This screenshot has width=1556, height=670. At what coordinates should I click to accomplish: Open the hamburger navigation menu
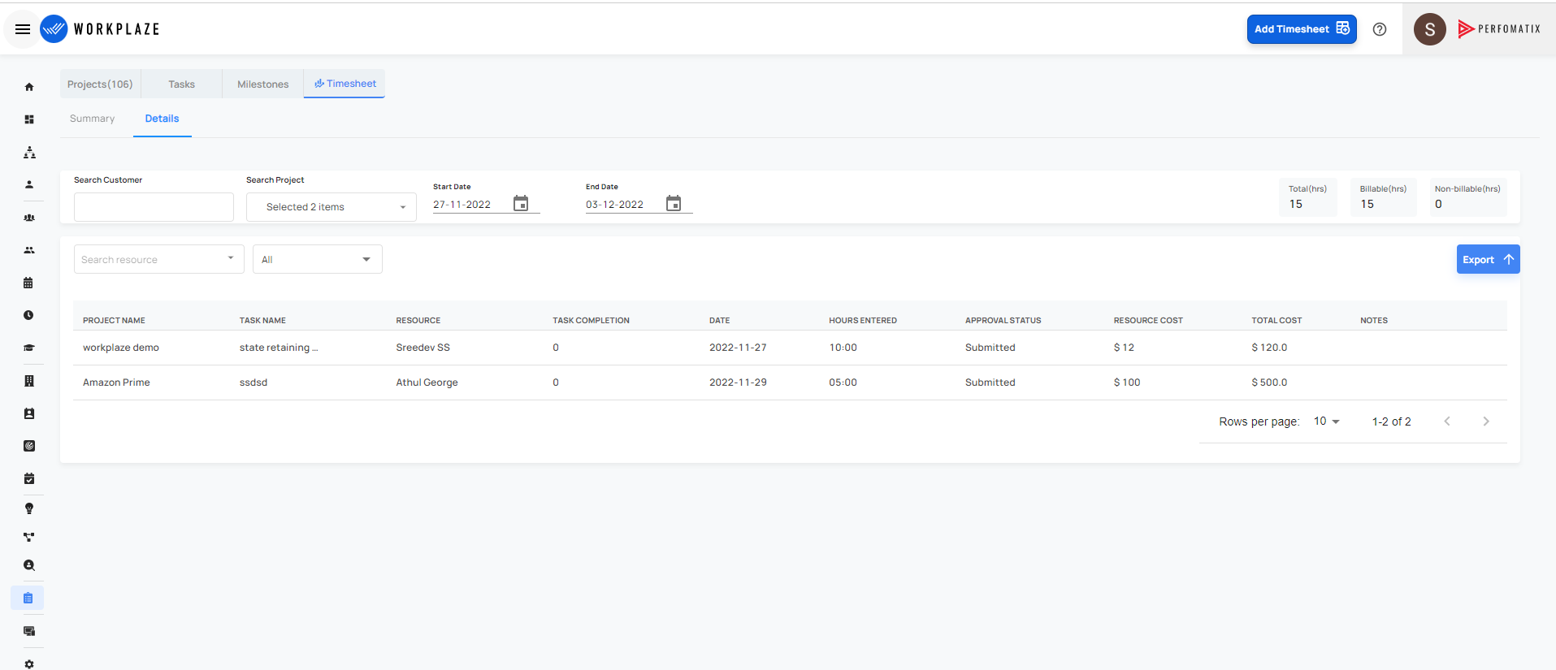tap(23, 29)
